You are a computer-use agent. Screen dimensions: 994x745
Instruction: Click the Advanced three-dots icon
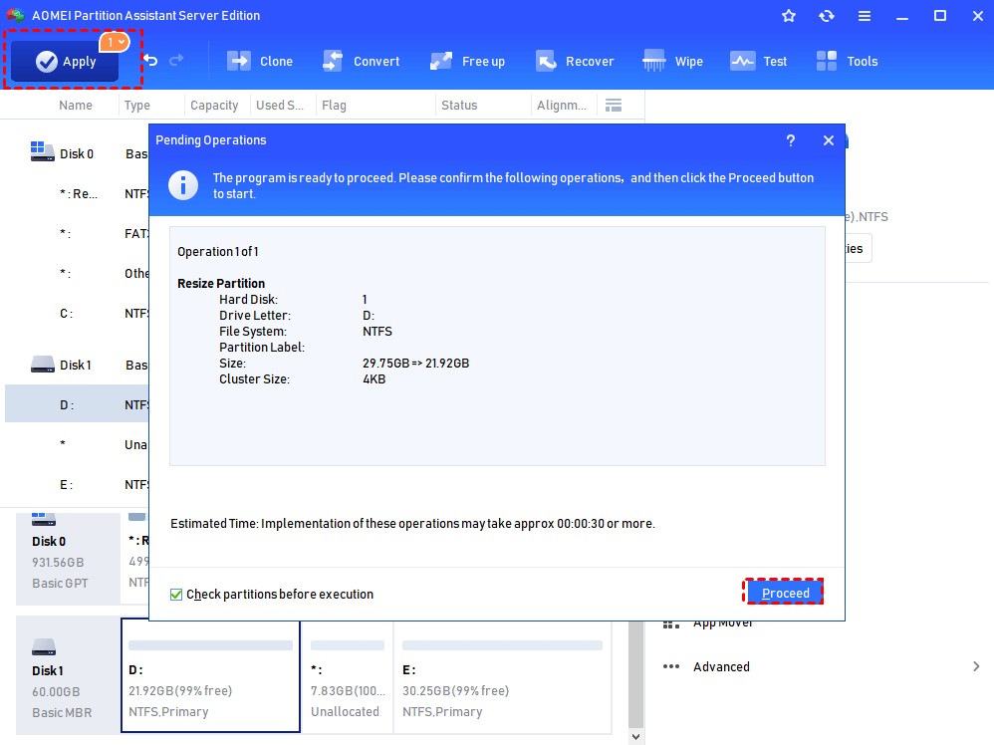(x=671, y=666)
